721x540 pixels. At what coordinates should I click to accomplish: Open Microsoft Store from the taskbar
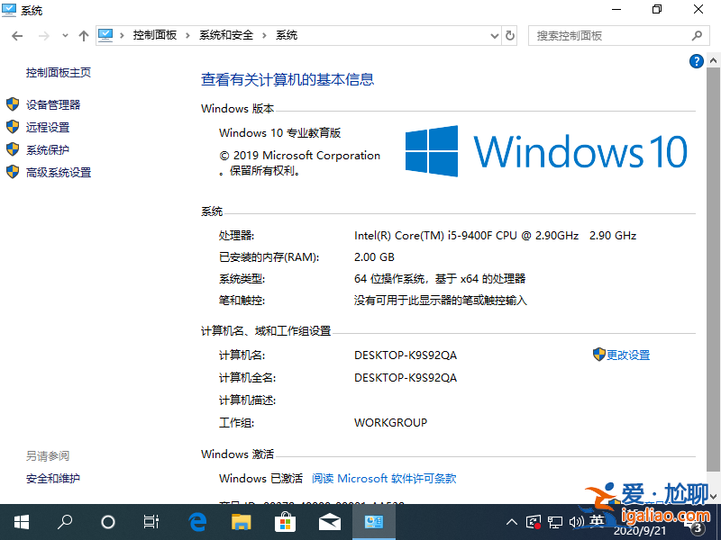click(x=285, y=521)
